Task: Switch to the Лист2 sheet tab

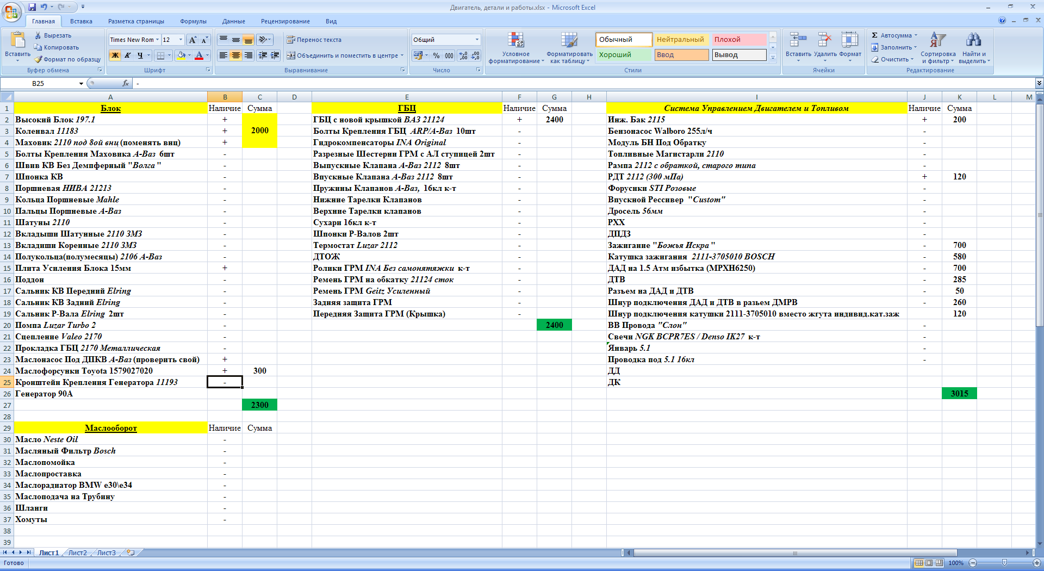Action: pyautogui.click(x=77, y=553)
